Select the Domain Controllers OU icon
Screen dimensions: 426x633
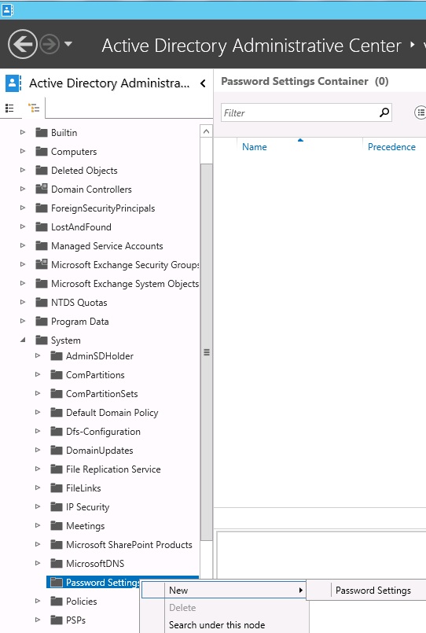pos(41,189)
